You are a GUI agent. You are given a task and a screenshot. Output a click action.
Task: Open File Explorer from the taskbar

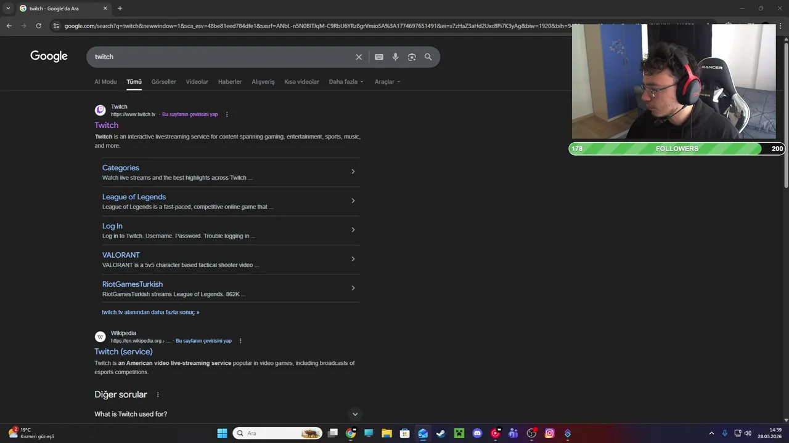click(386, 433)
